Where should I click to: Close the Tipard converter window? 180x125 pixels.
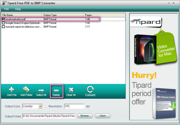tap(174, 3)
